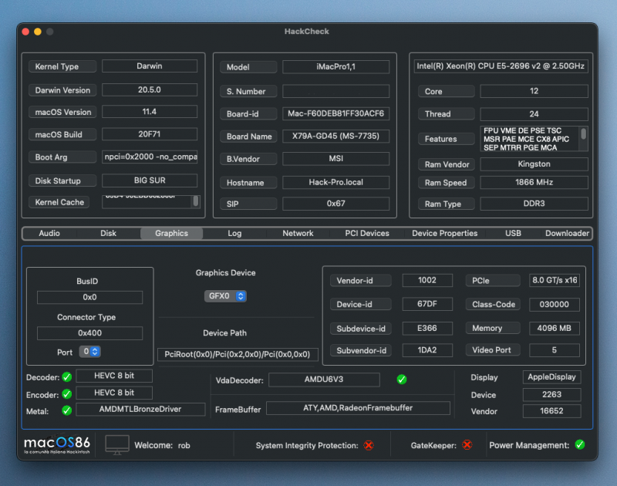This screenshot has height=486, width=617.
Task: Switch to the Disk tab
Action: tap(108, 233)
